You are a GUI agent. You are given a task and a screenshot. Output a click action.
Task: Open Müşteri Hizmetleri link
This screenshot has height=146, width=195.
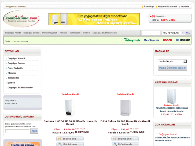pyautogui.click(x=167, y=6)
